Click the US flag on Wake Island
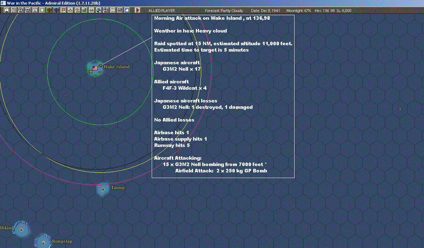The image size is (424, 248). 95,68
